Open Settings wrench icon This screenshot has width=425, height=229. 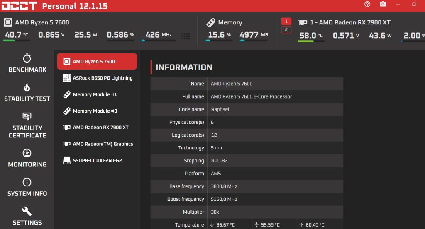point(27,211)
